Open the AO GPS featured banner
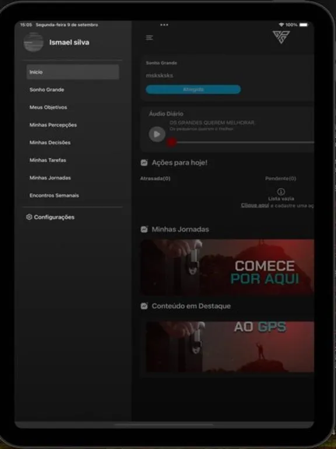The width and height of the screenshot is (336, 449). [230, 347]
